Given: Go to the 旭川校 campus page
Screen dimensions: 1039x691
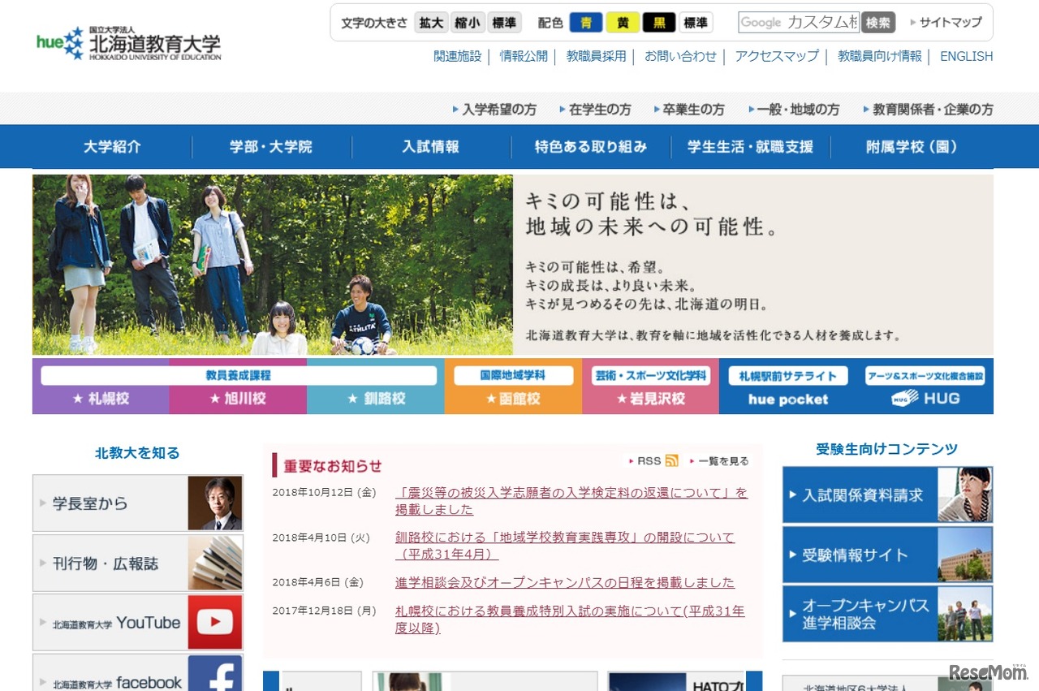Looking at the screenshot, I should [x=238, y=399].
